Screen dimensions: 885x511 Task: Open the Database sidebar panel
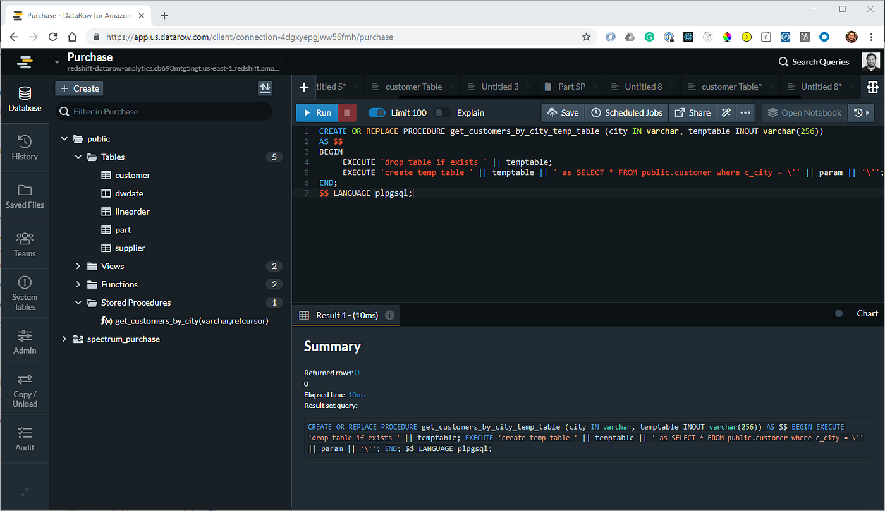coord(25,100)
